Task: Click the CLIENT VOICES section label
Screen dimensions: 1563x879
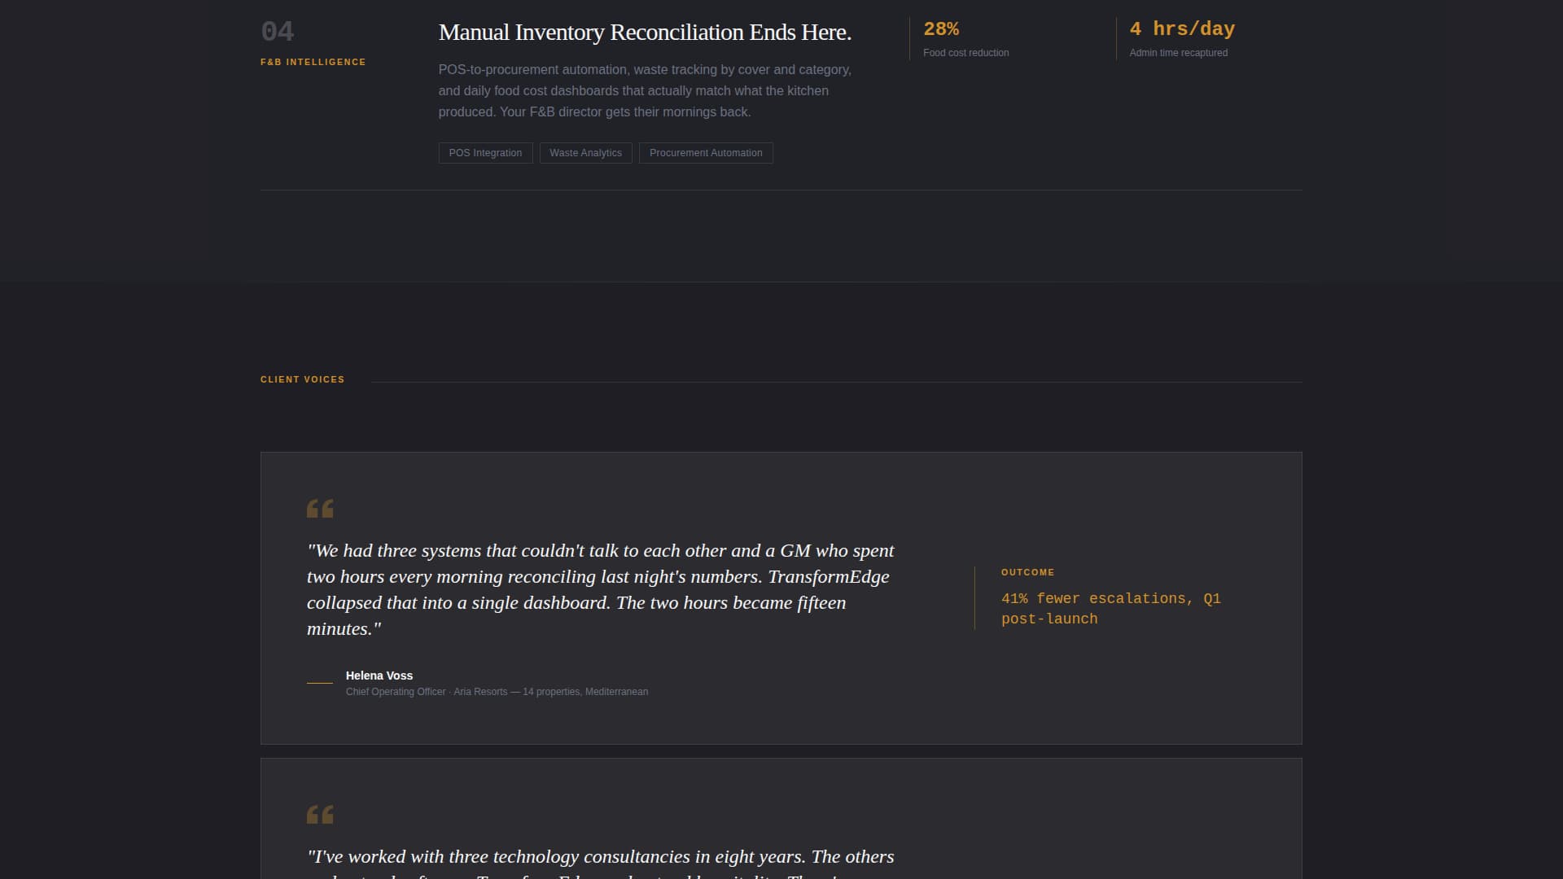Action: 303,379
